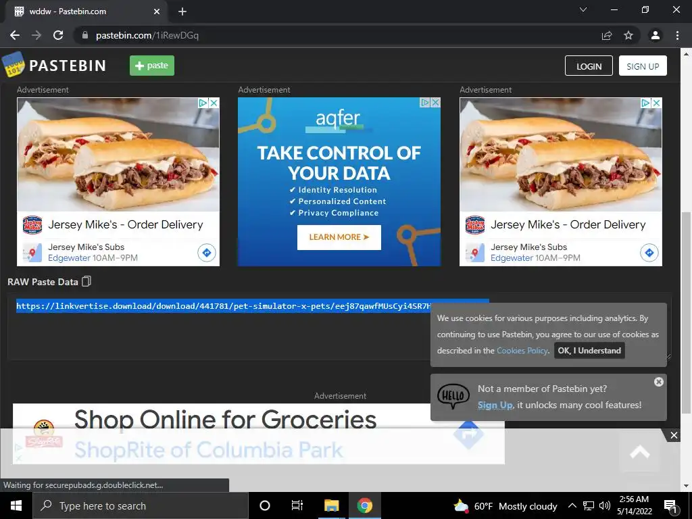Screen dimensions: 692x519
Task: Open the volume control tray icon
Action: pyautogui.click(x=605, y=505)
